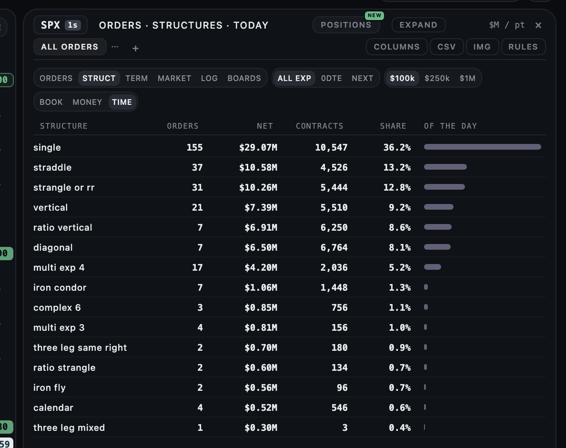Select the multi exp 3 row

pyautogui.click(x=290, y=327)
